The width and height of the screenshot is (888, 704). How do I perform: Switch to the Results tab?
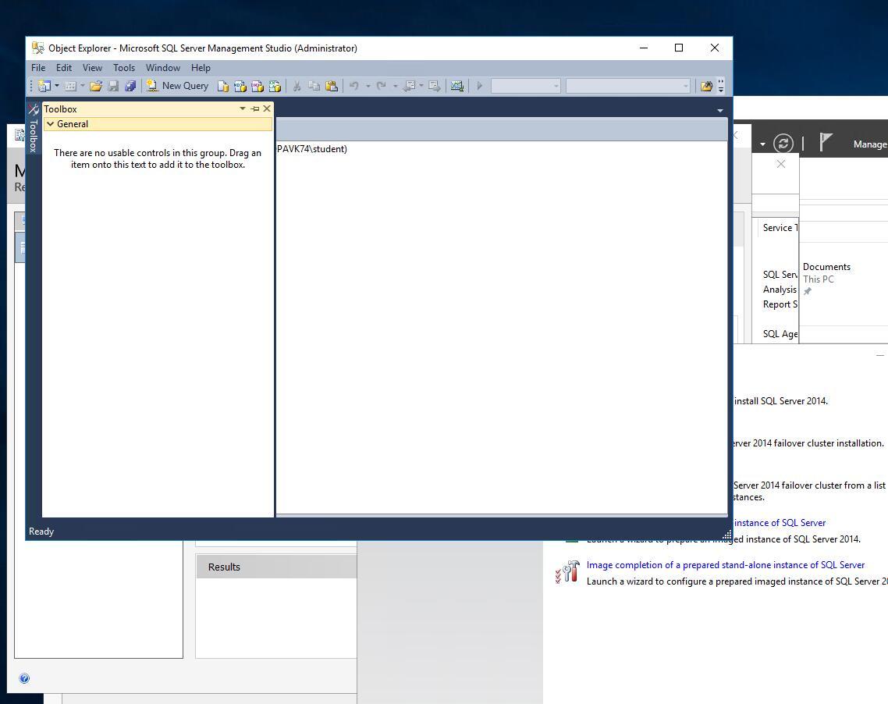[x=224, y=567]
